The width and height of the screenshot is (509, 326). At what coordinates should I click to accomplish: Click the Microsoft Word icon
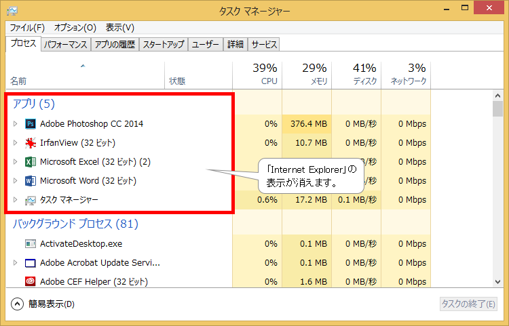pos(31,181)
